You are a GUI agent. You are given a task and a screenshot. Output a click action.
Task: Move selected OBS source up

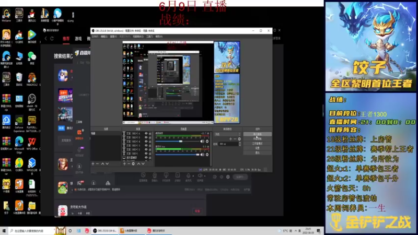click(138, 163)
